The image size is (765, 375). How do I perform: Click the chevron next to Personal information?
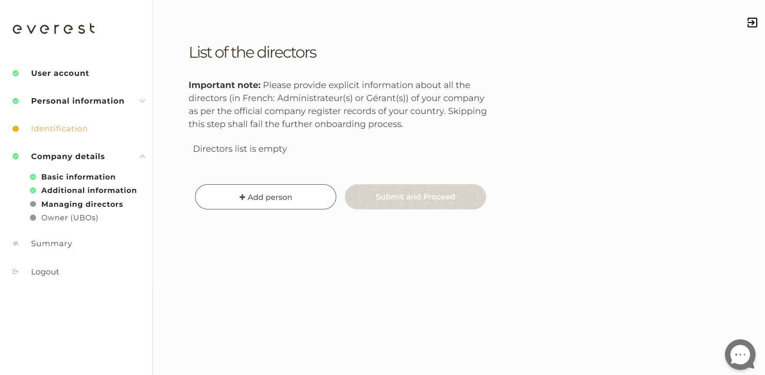click(x=142, y=101)
